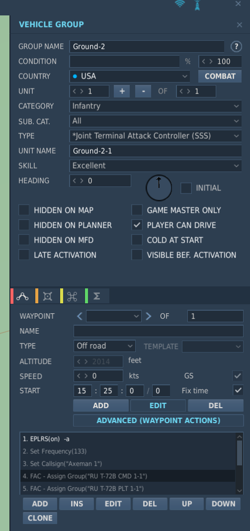250x531 pixels.
Task: Click the minus button to remove unit
Action: pos(143,91)
